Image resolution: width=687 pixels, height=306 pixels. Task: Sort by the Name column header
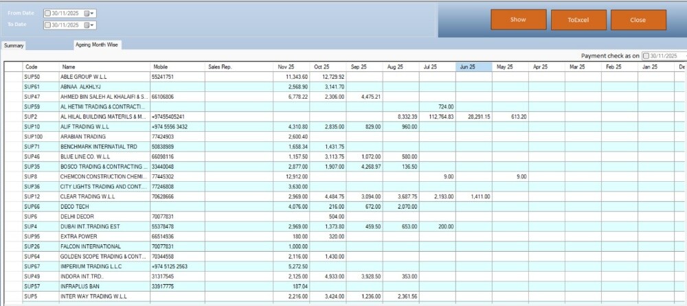coord(104,67)
